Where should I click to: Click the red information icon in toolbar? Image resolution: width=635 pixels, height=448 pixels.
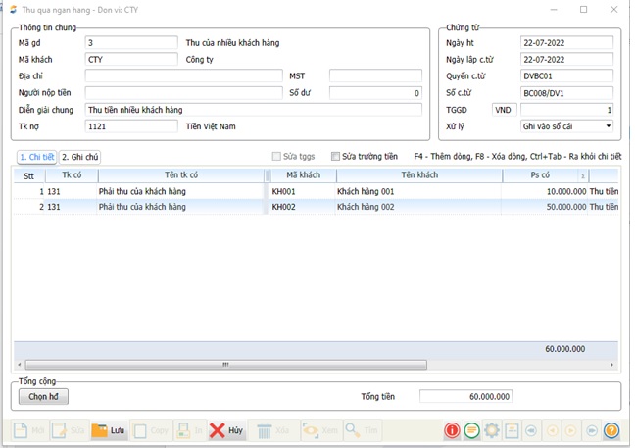pyautogui.click(x=452, y=430)
